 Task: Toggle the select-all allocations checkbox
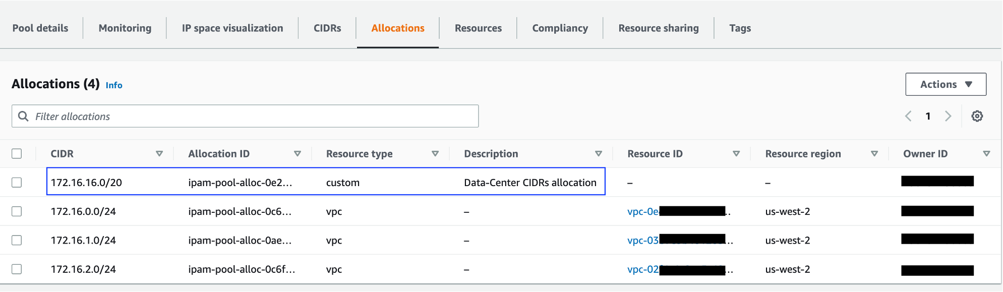click(x=17, y=154)
